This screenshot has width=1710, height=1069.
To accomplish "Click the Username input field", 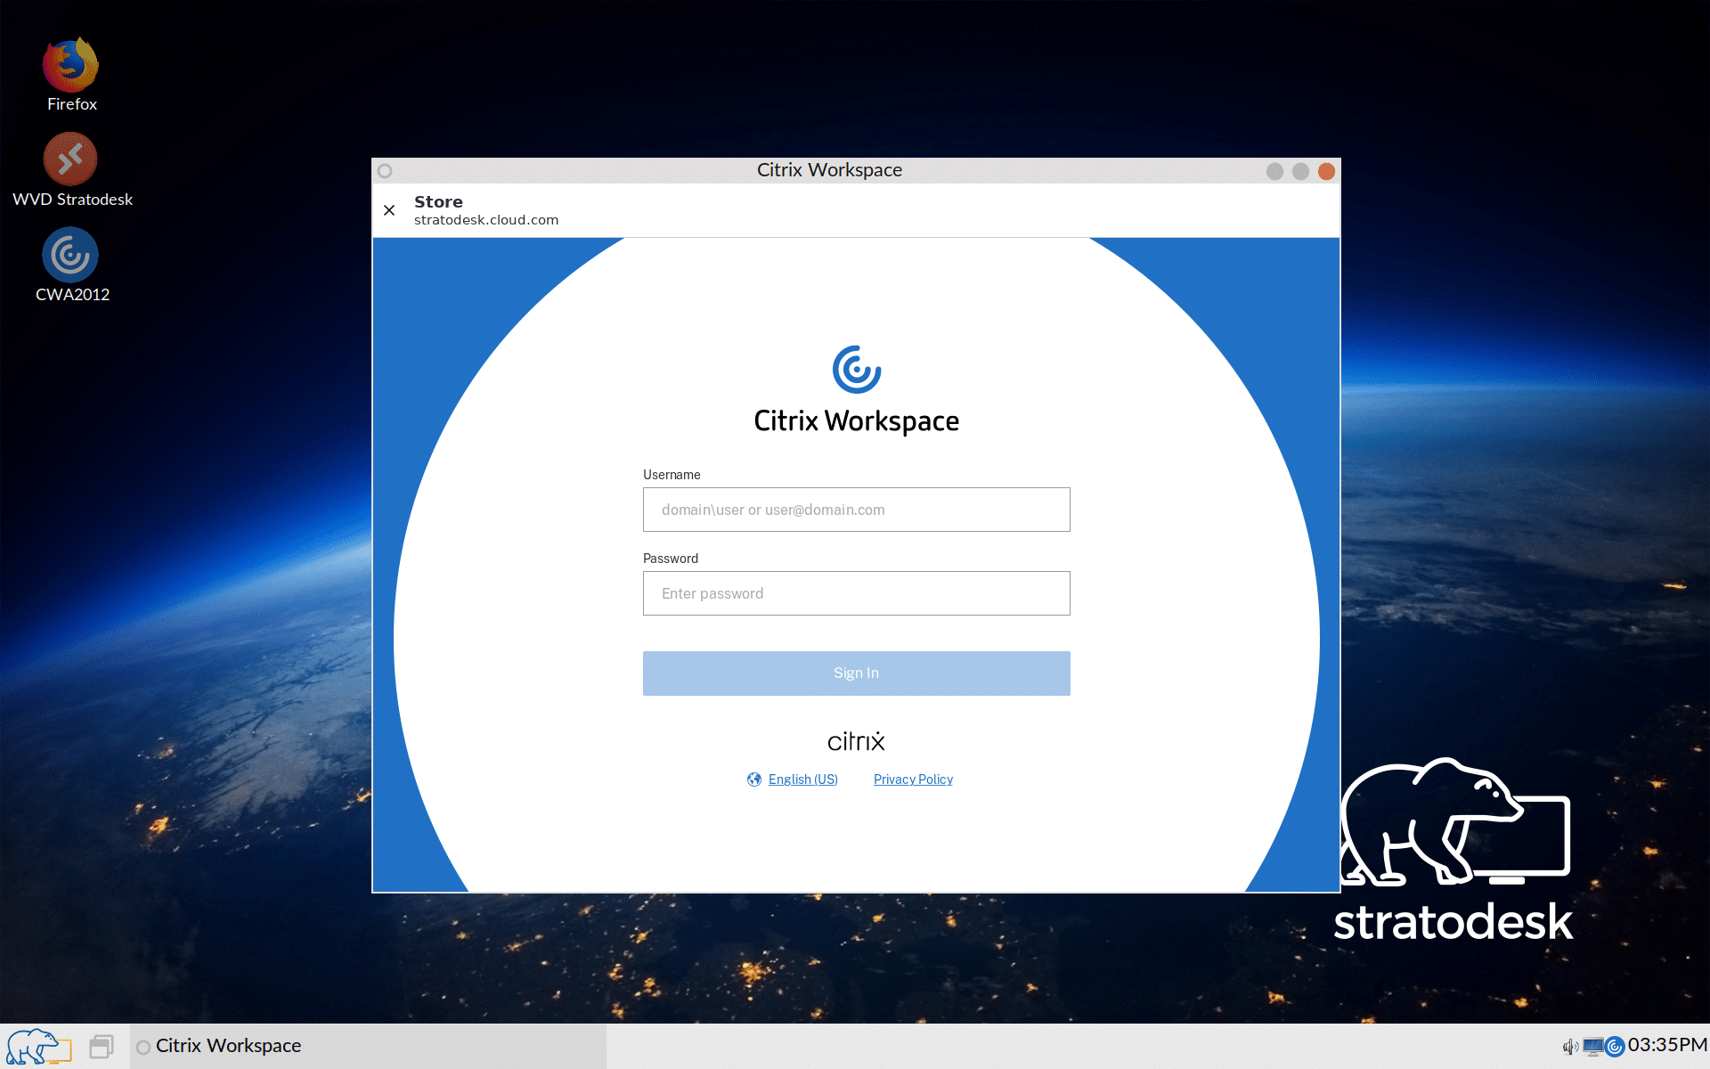I will [x=856, y=510].
